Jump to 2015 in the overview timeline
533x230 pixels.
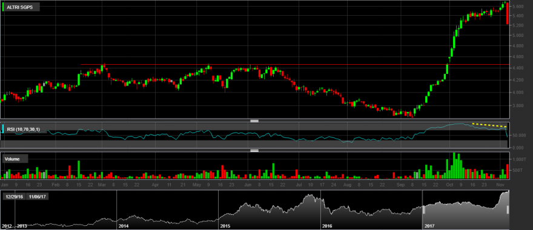[225, 226]
